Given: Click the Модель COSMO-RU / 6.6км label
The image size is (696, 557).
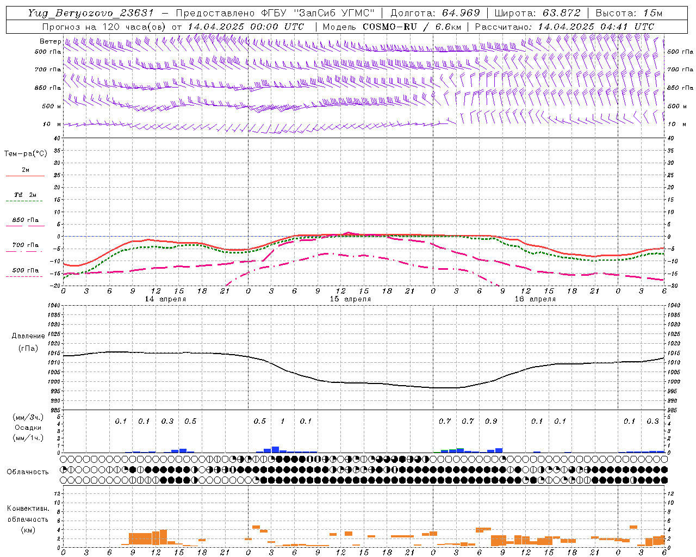Looking at the screenshot, I should click(392, 27).
